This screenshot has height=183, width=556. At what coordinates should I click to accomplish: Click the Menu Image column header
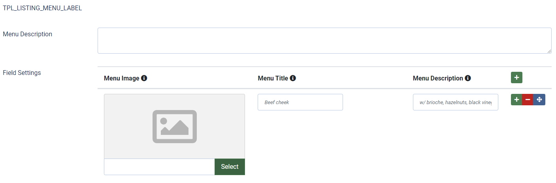click(x=121, y=78)
